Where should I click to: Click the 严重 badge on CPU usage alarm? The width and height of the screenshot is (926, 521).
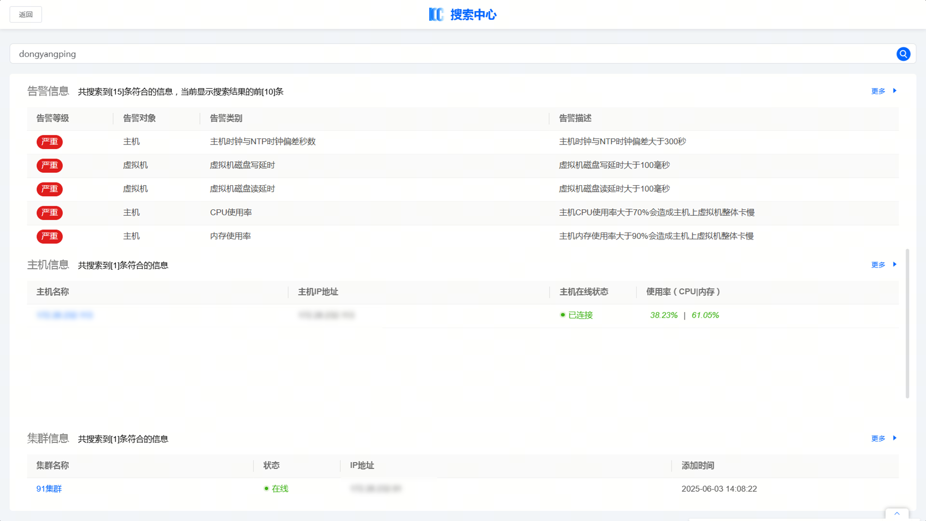(50, 213)
